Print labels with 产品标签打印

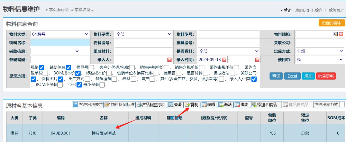tap(151, 105)
